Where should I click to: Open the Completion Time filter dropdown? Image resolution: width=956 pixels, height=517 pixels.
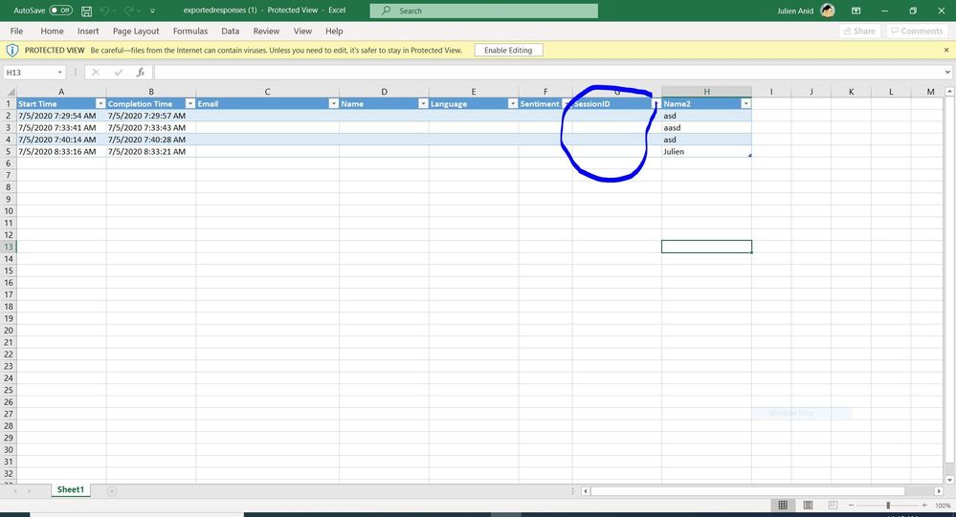(190, 103)
